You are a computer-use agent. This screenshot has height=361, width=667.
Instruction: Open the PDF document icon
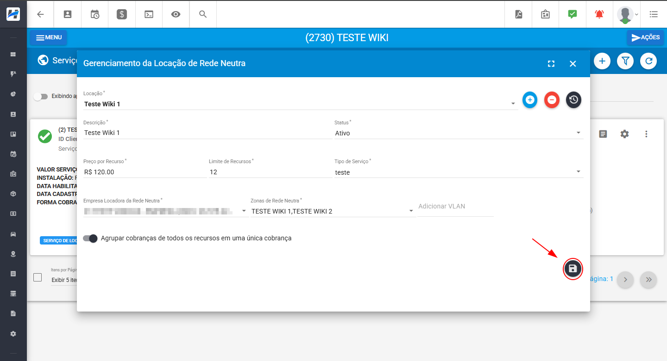(518, 14)
